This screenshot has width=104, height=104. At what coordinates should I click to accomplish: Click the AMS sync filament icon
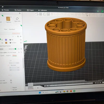pyautogui.click(x=18, y=36)
